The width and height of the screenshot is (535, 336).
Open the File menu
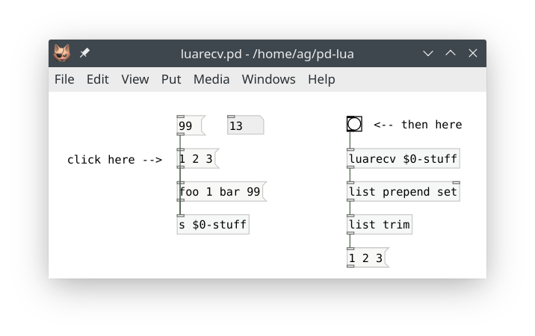(64, 79)
